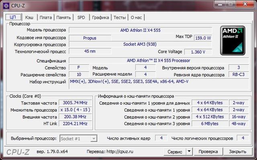The width and height of the screenshot is (257, 160).
Task: Click the Расширение семейства value 10
Action: pos(79,75)
